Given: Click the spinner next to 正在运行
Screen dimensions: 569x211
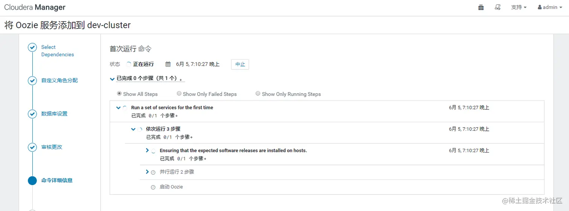Looking at the screenshot, I should tap(129, 64).
